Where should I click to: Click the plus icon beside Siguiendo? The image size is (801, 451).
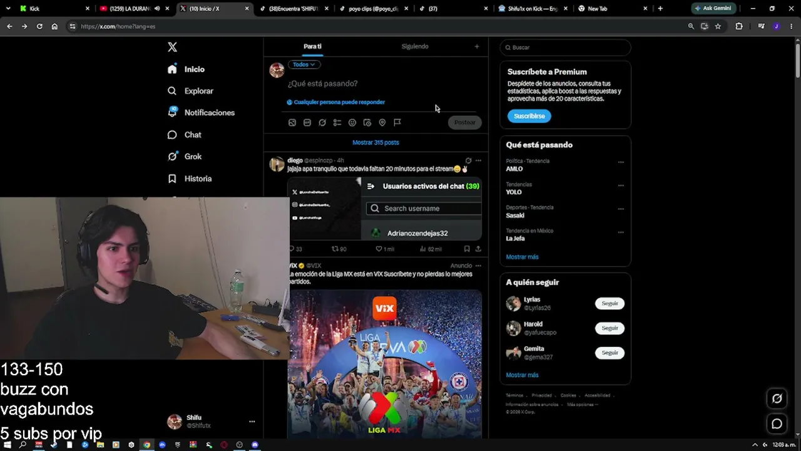[477, 46]
